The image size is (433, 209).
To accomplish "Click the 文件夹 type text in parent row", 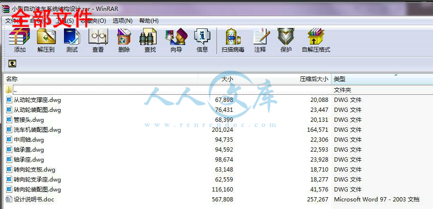I will coord(343,90).
